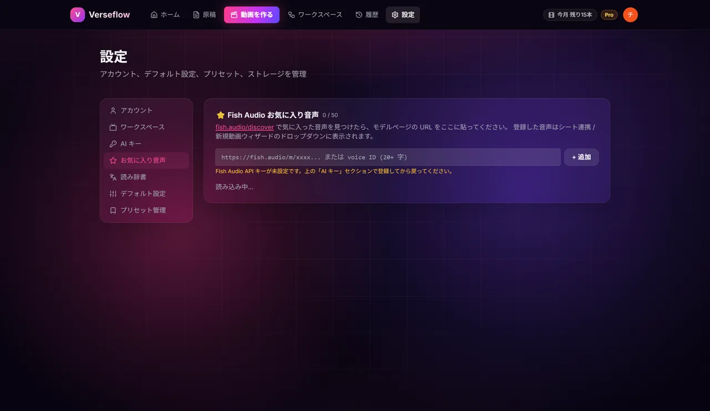Click the 0 / 50 voice counter

click(330, 115)
